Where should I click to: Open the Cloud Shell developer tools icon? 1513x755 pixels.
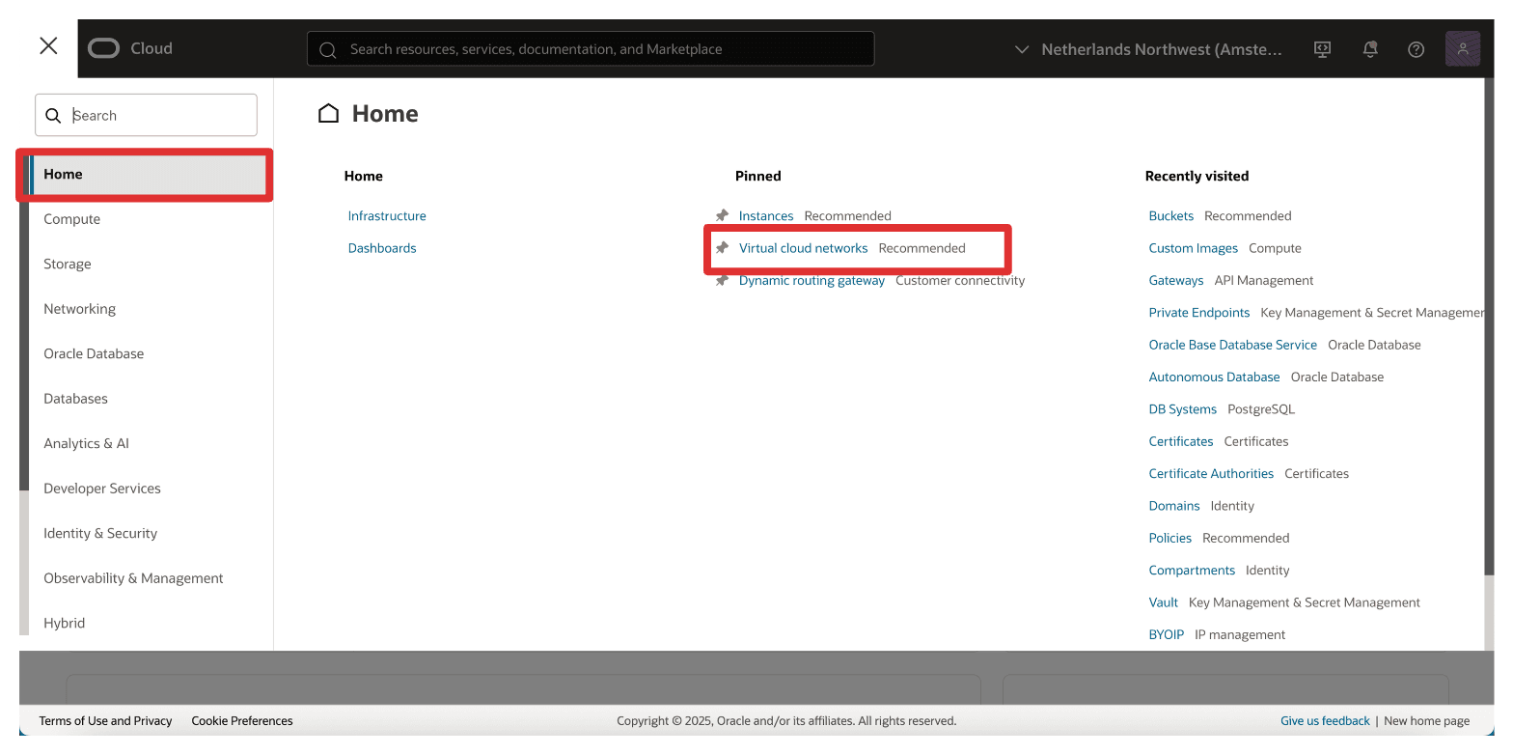(x=1323, y=49)
